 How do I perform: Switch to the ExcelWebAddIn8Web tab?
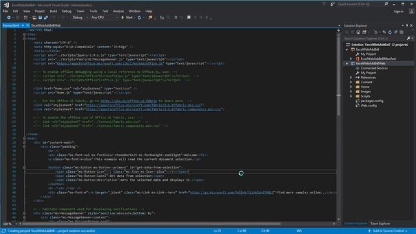click(46, 25)
